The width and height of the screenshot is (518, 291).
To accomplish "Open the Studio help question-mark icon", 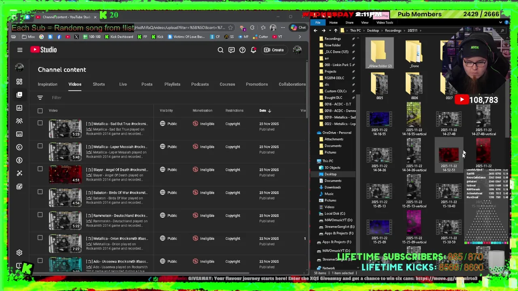I will [242, 50].
